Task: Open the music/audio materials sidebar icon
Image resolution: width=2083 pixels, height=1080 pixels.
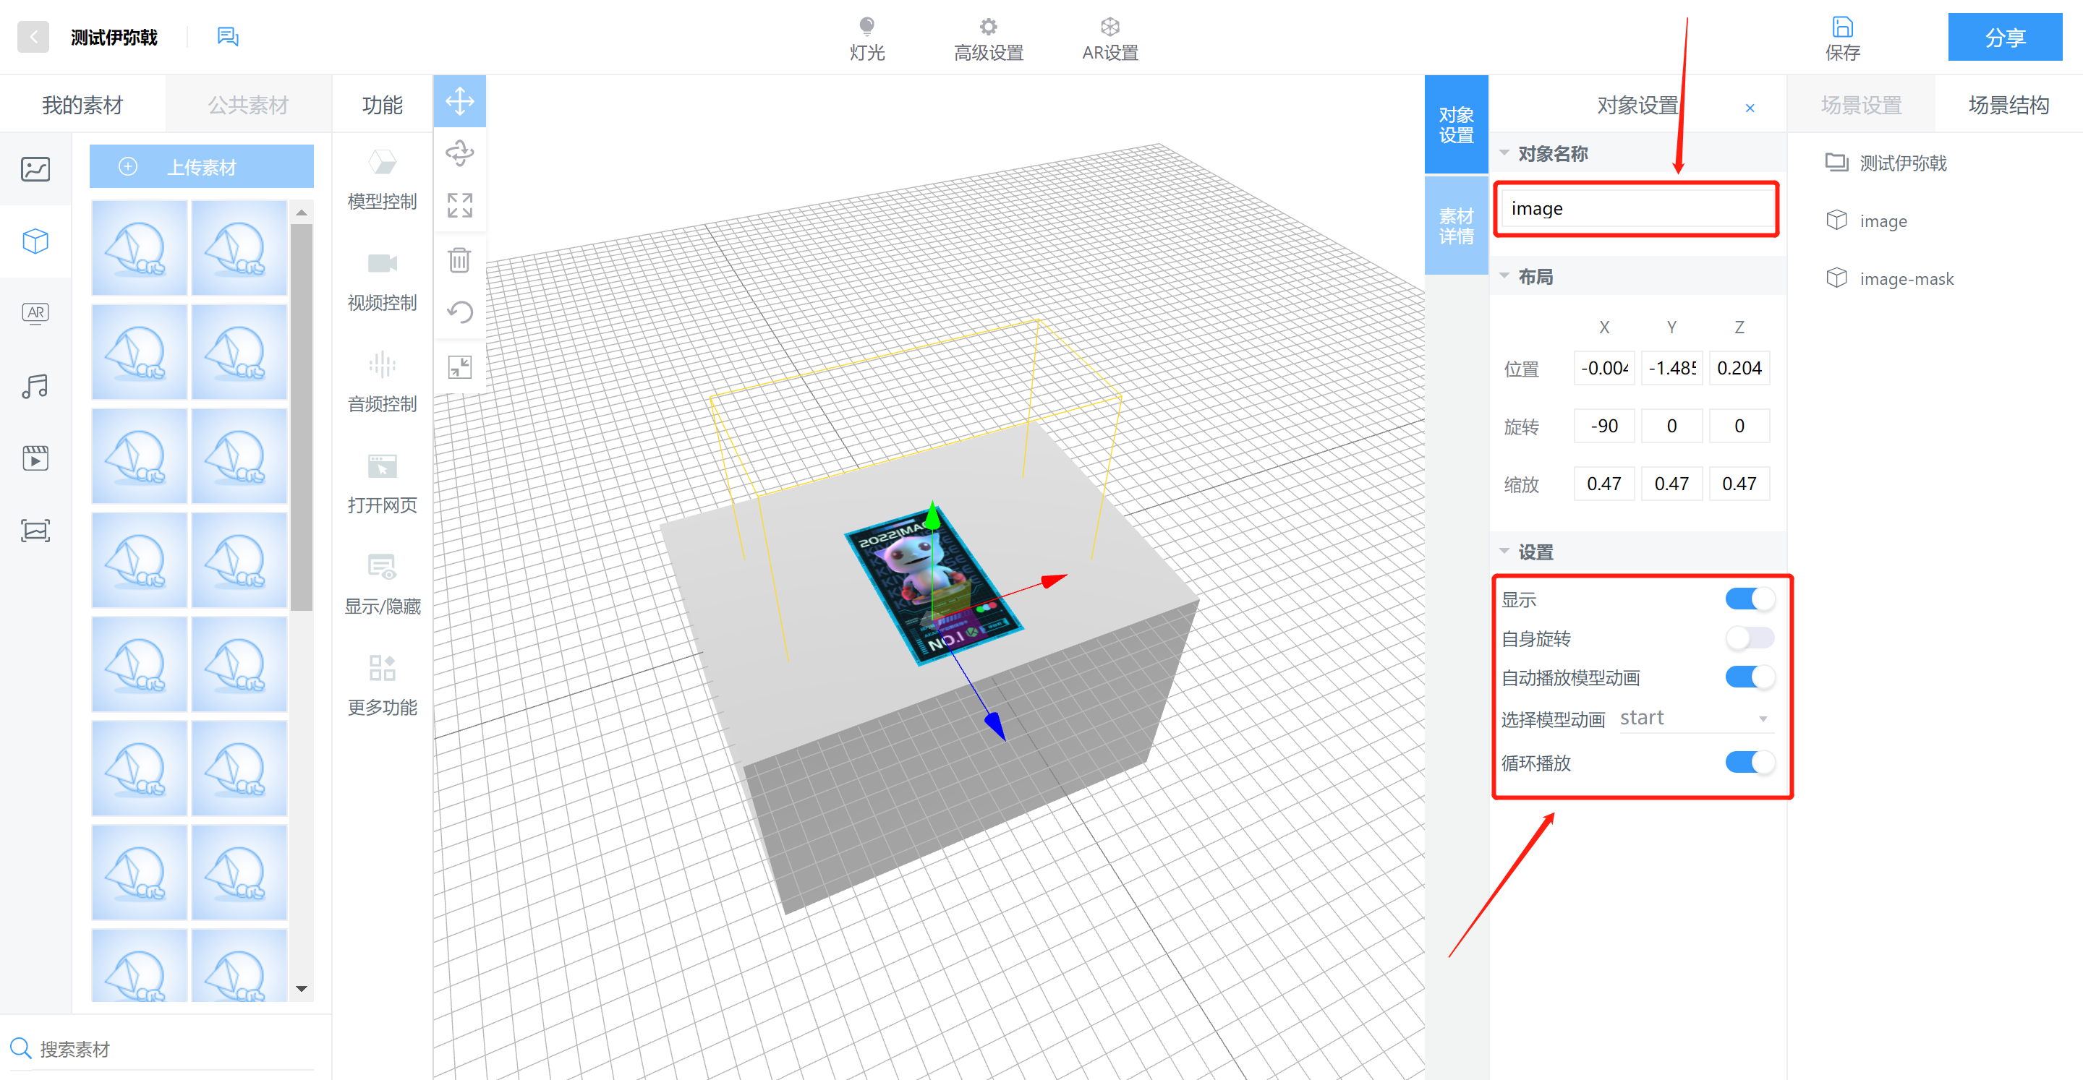Action: (35, 387)
